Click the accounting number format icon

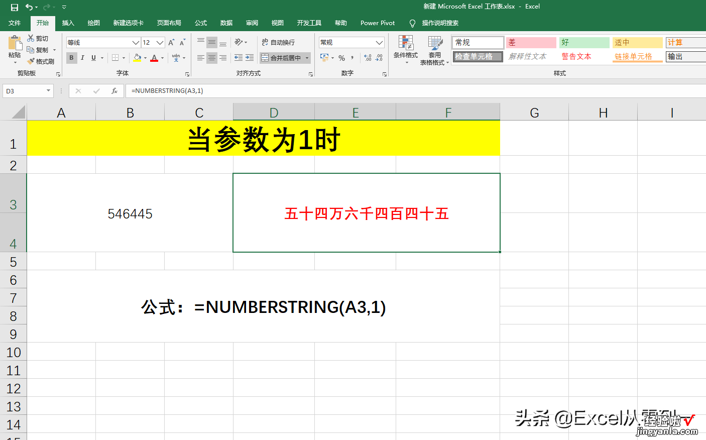coord(324,58)
